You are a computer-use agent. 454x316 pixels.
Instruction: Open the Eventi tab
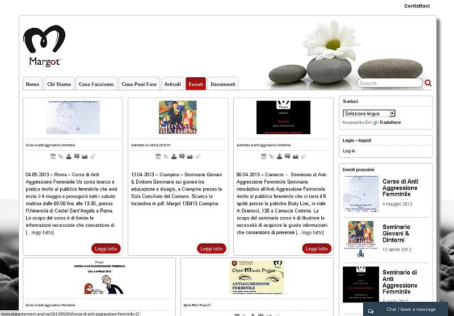point(196,84)
